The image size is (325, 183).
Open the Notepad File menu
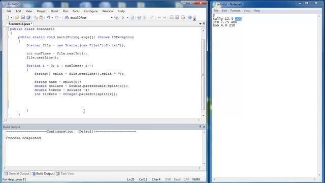(x=216, y=11)
